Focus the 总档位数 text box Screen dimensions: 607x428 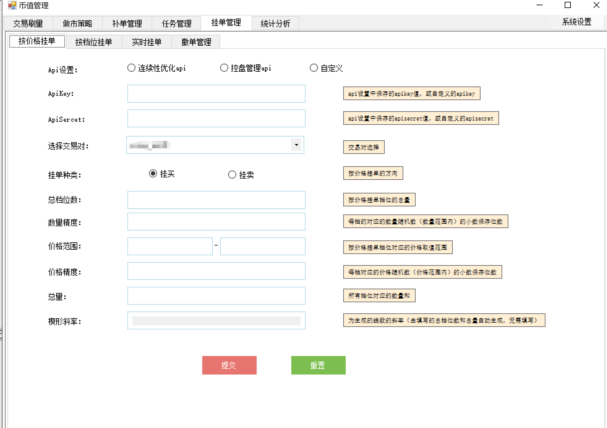216,200
